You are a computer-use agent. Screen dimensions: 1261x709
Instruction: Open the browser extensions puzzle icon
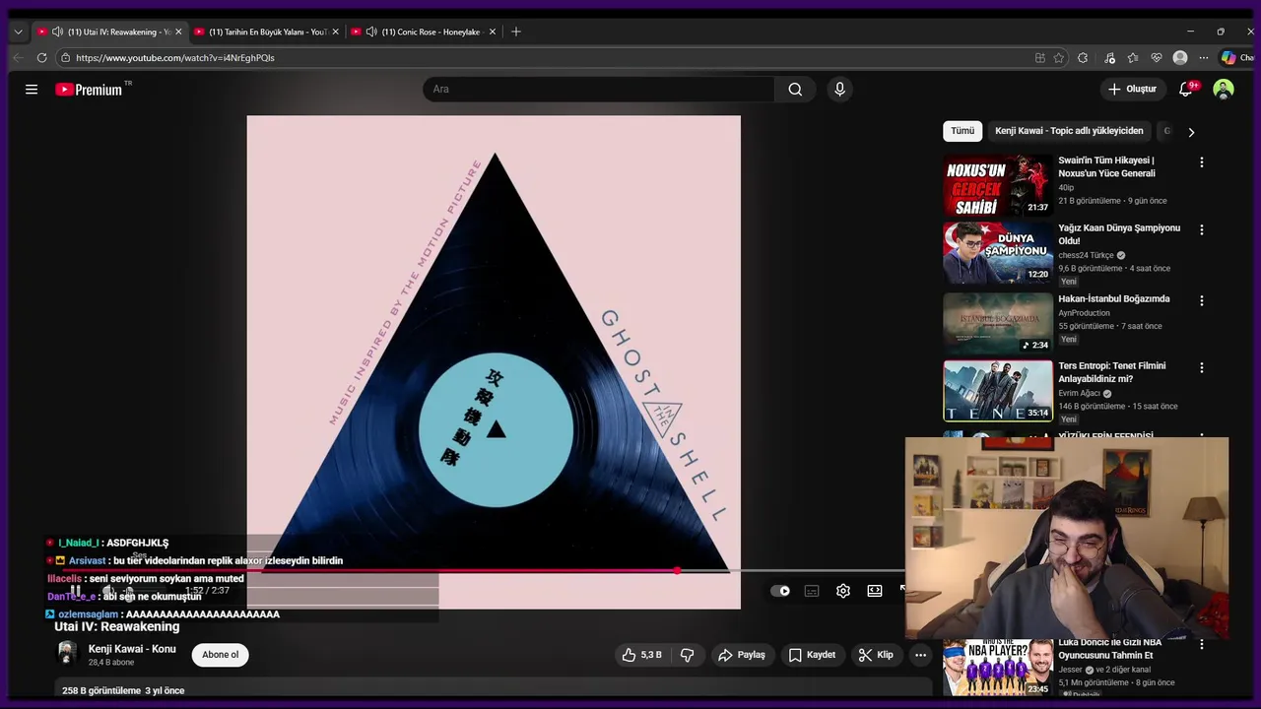(x=1083, y=58)
